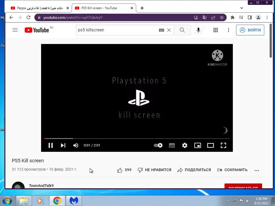The height and width of the screenshot is (206, 275).
Task: Close PS5 Kill screen tab
Action: pyautogui.click(x=132, y=8)
